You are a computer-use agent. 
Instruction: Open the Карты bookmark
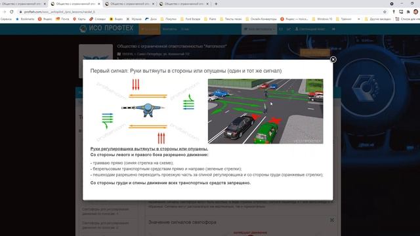pyautogui.click(x=79, y=19)
